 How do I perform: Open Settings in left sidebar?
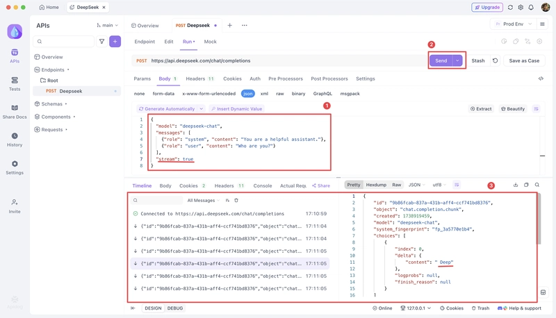[x=15, y=167]
